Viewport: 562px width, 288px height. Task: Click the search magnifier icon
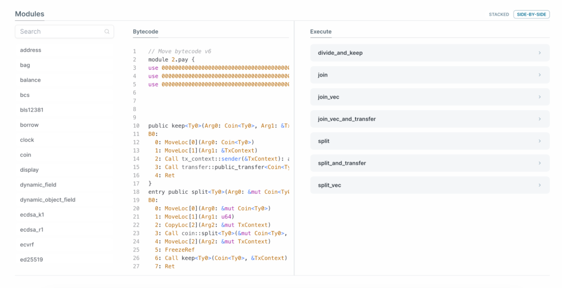tap(107, 32)
